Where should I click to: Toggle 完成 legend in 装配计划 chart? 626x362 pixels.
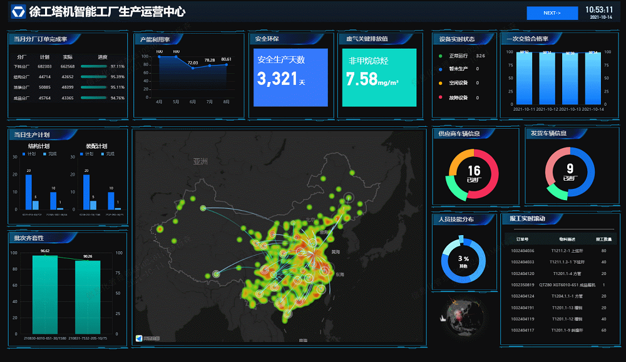[103, 153]
